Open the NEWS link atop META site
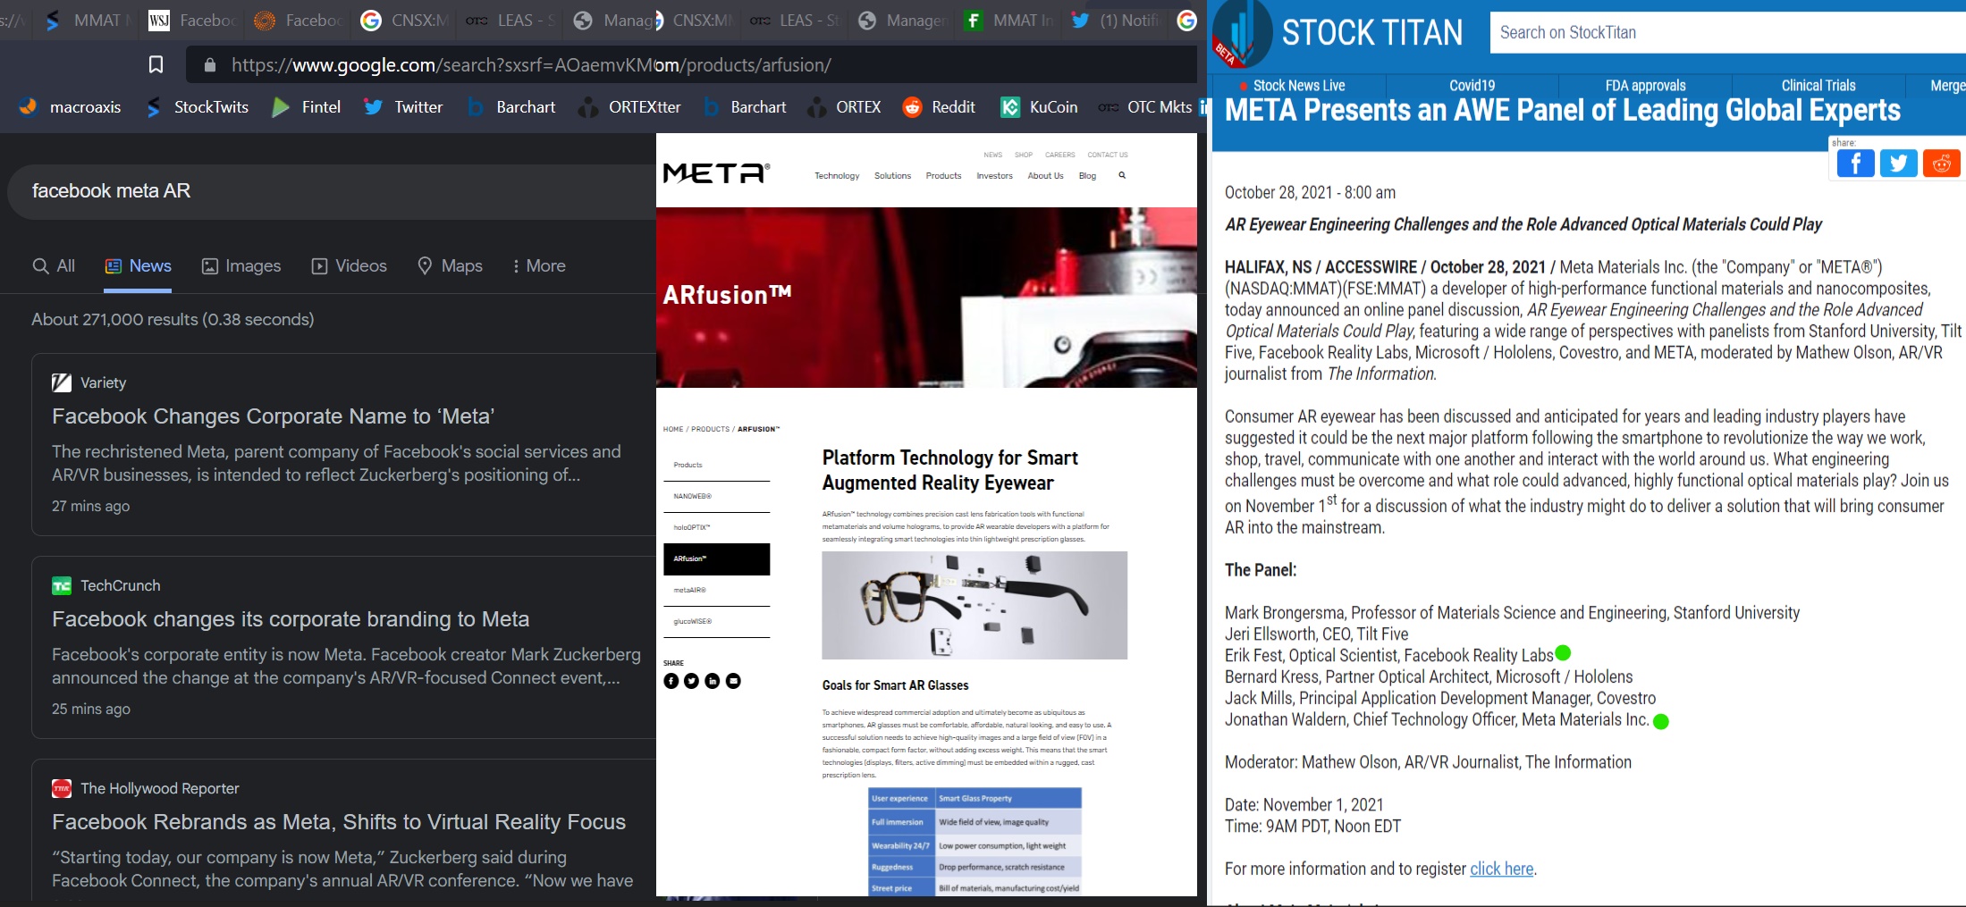This screenshot has height=907, width=1966. (992, 155)
